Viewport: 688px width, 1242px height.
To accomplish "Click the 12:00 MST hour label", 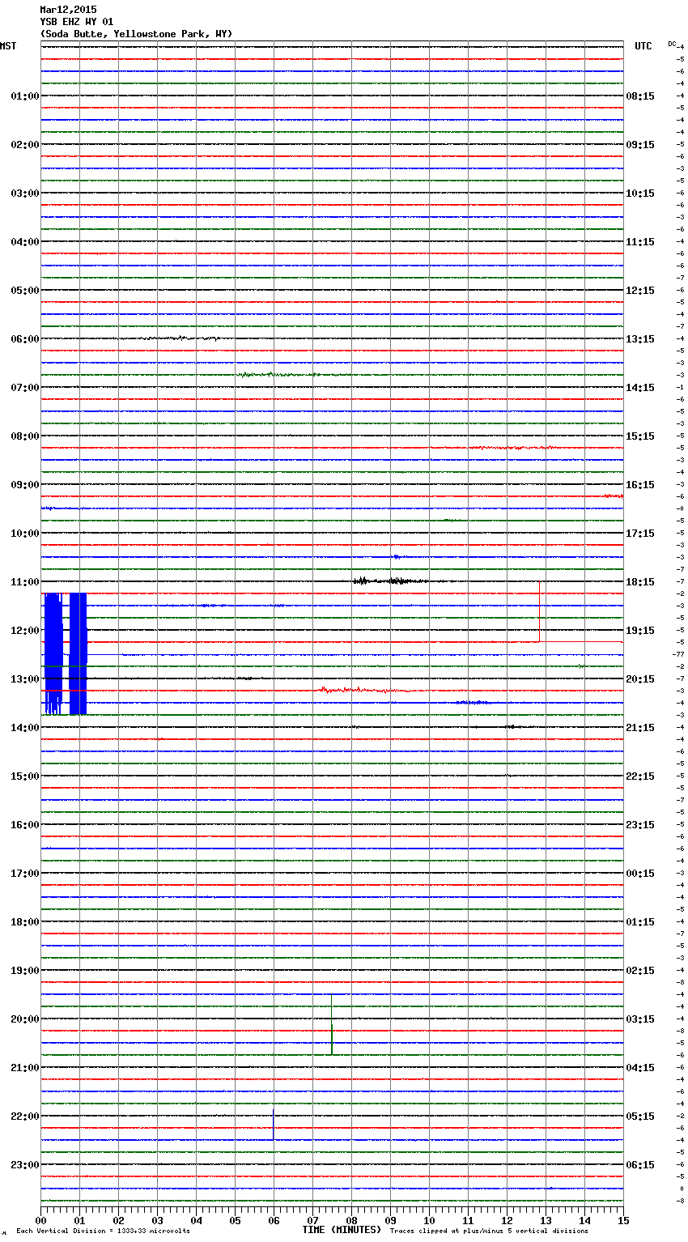I will pyautogui.click(x=24, y=631).
